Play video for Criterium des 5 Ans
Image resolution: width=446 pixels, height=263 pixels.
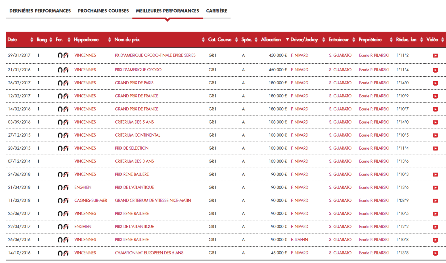[x=435, y=122]
